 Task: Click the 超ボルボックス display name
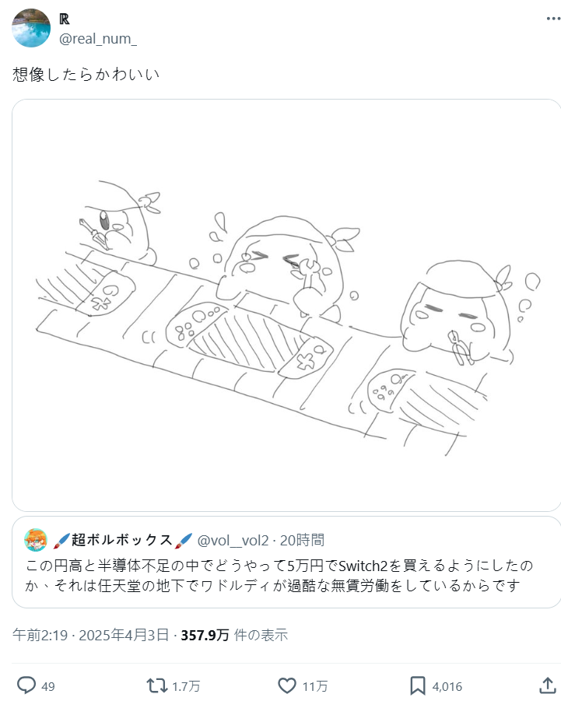[122, 540]
